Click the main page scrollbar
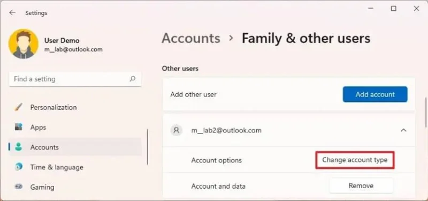The height and width of the screenshot is (201, 428). point(426,112)
